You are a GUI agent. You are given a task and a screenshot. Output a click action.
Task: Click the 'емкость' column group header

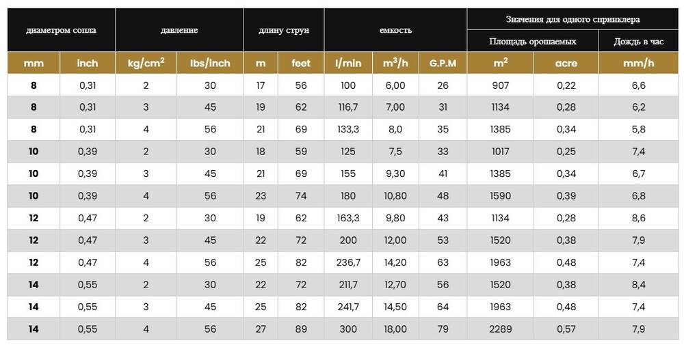click(395, 30)
